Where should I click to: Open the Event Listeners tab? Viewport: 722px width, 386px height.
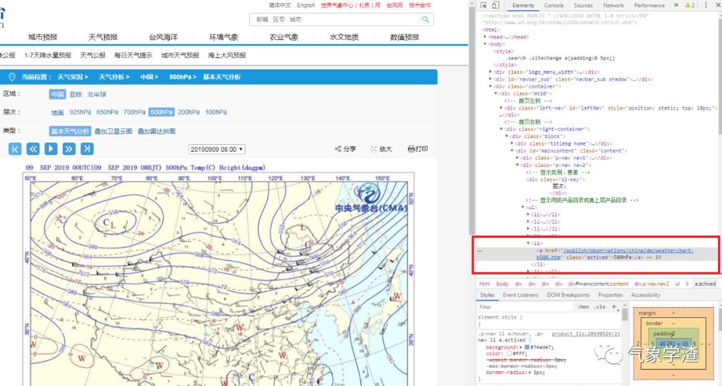[520, 295]
